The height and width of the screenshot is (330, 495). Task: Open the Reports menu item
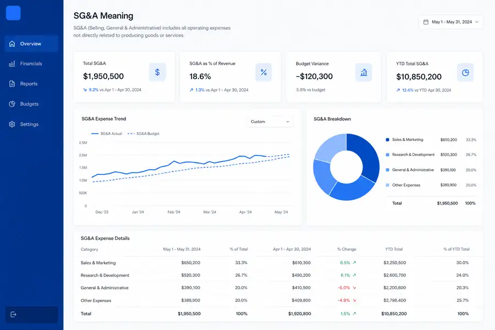(x=31, y=84)
